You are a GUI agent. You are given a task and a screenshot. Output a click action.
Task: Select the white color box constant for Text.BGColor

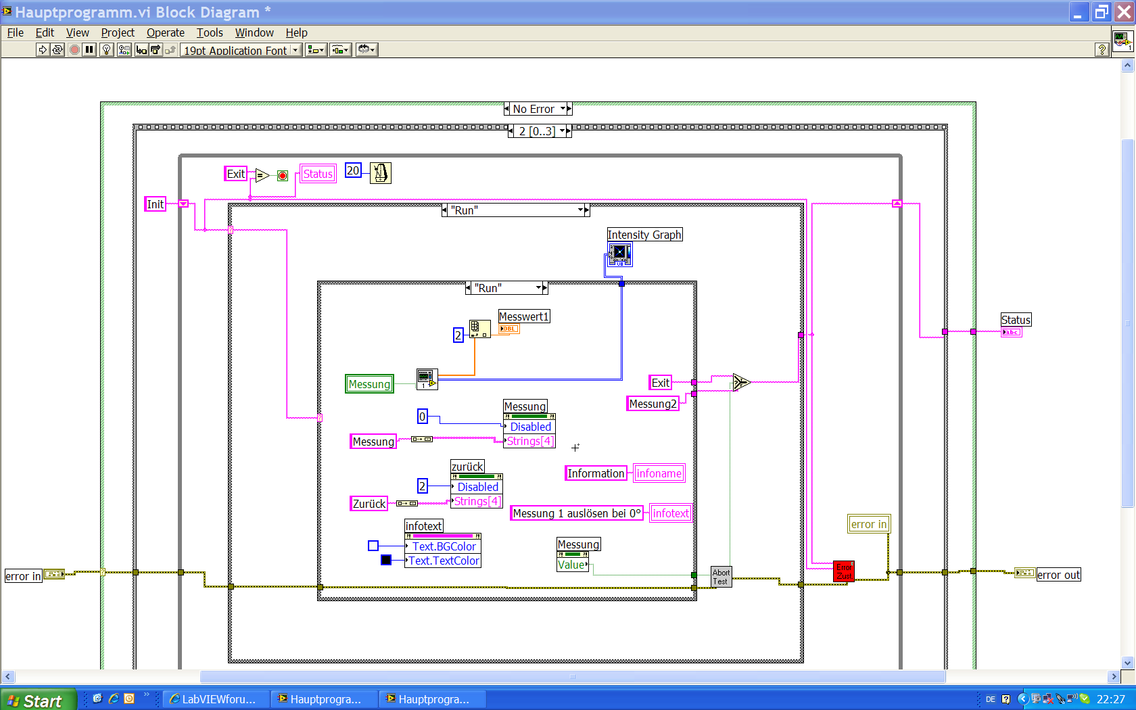click(373, 546)
